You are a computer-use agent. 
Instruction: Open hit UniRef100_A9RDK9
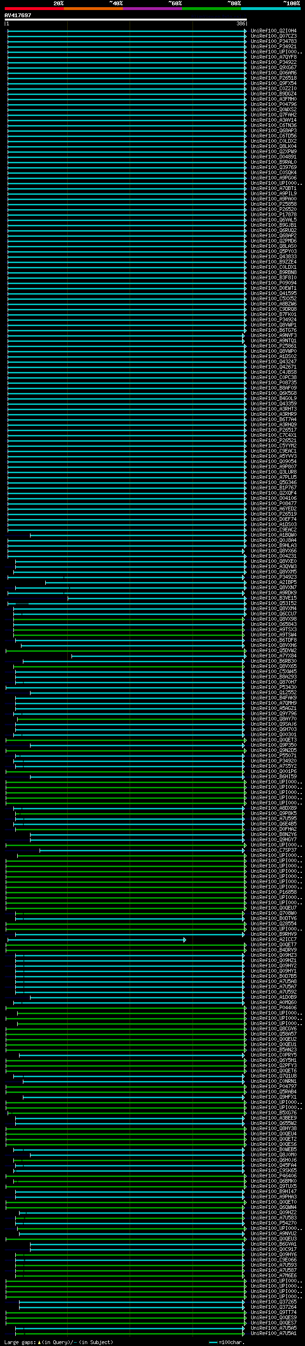[x=274, y=593]
